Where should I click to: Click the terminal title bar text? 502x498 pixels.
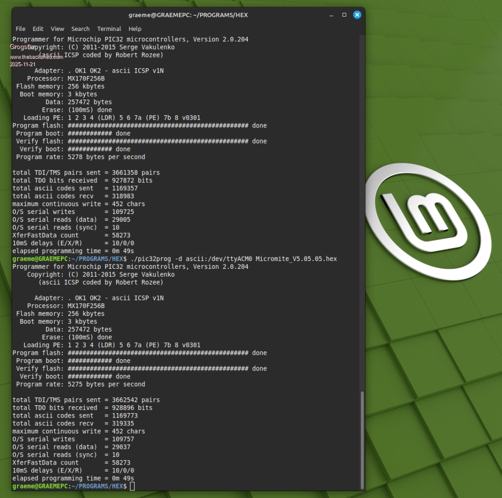pos(188,15)
